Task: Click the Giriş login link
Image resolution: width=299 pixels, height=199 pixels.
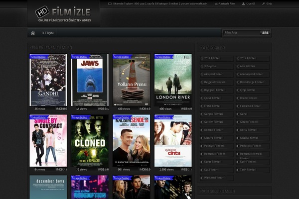Action: pyautogui.click(x=267, y=3)
